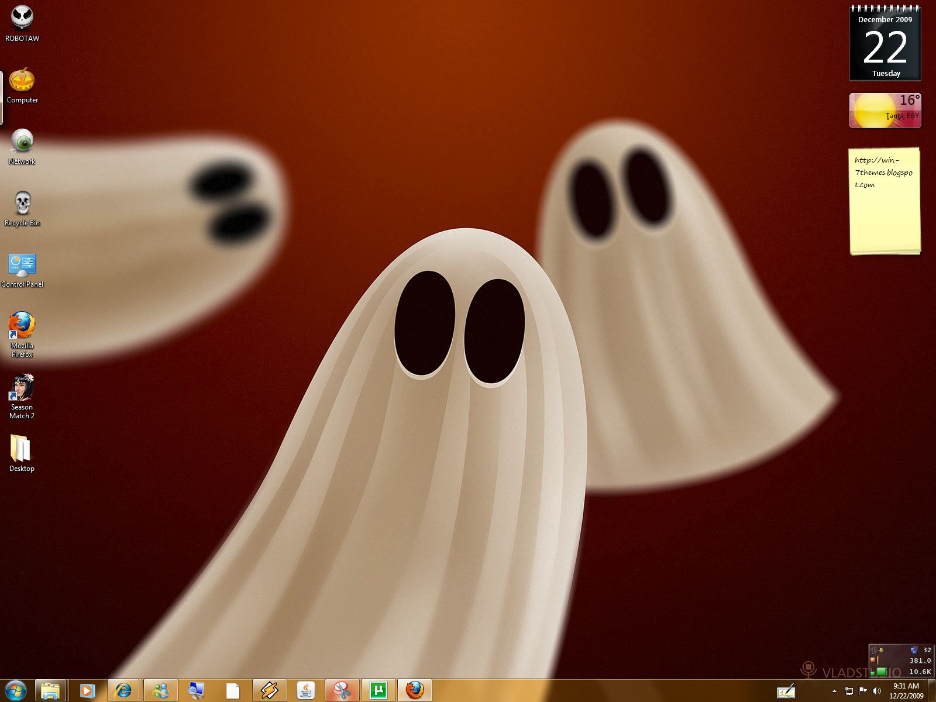936x702 pixels.
Task: Open the network status tray icon
Action: pos(849,691)
